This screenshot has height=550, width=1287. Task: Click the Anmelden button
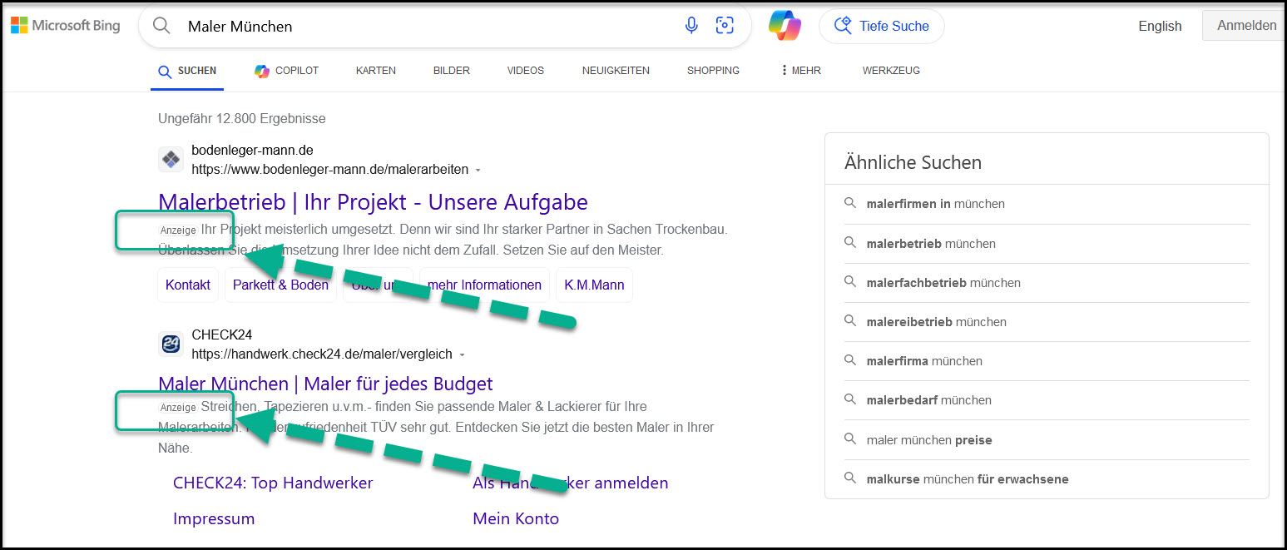point(1245,26)
